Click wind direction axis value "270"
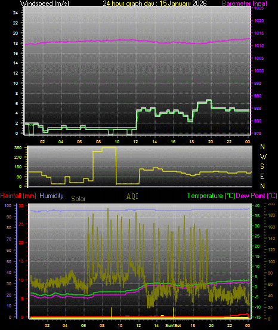 pyautogui.click(x=18, y=157)
